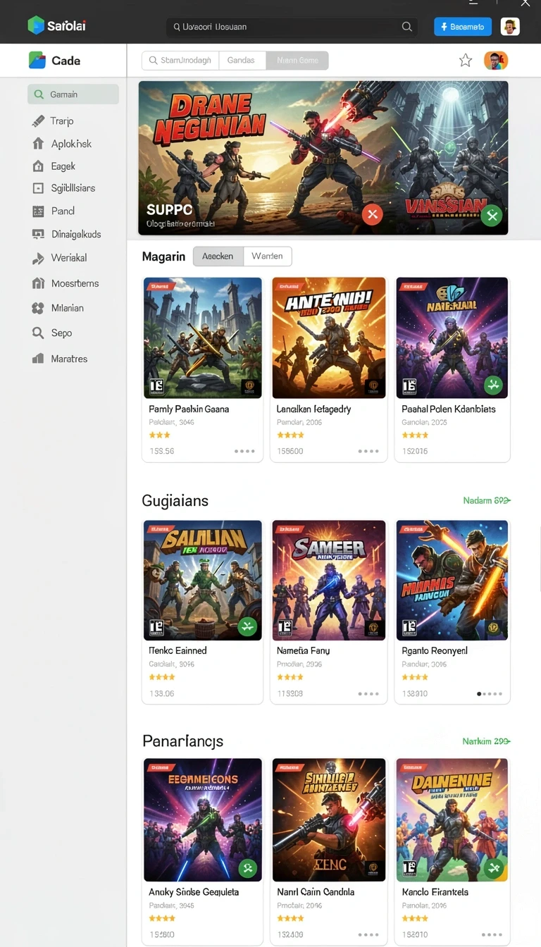Expand dots menu on Nameña Fany card
The height and width of the screenshot is (947, 541).
point(368,694)
